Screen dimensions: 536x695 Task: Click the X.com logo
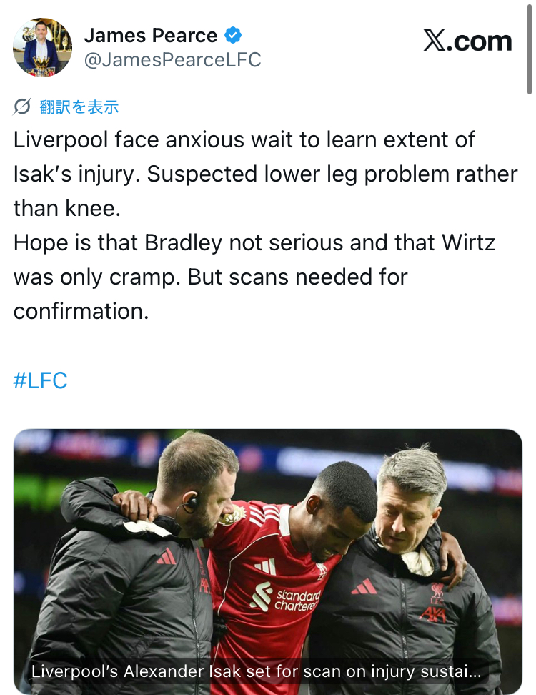pyautogui.click(x=467, y=41)
